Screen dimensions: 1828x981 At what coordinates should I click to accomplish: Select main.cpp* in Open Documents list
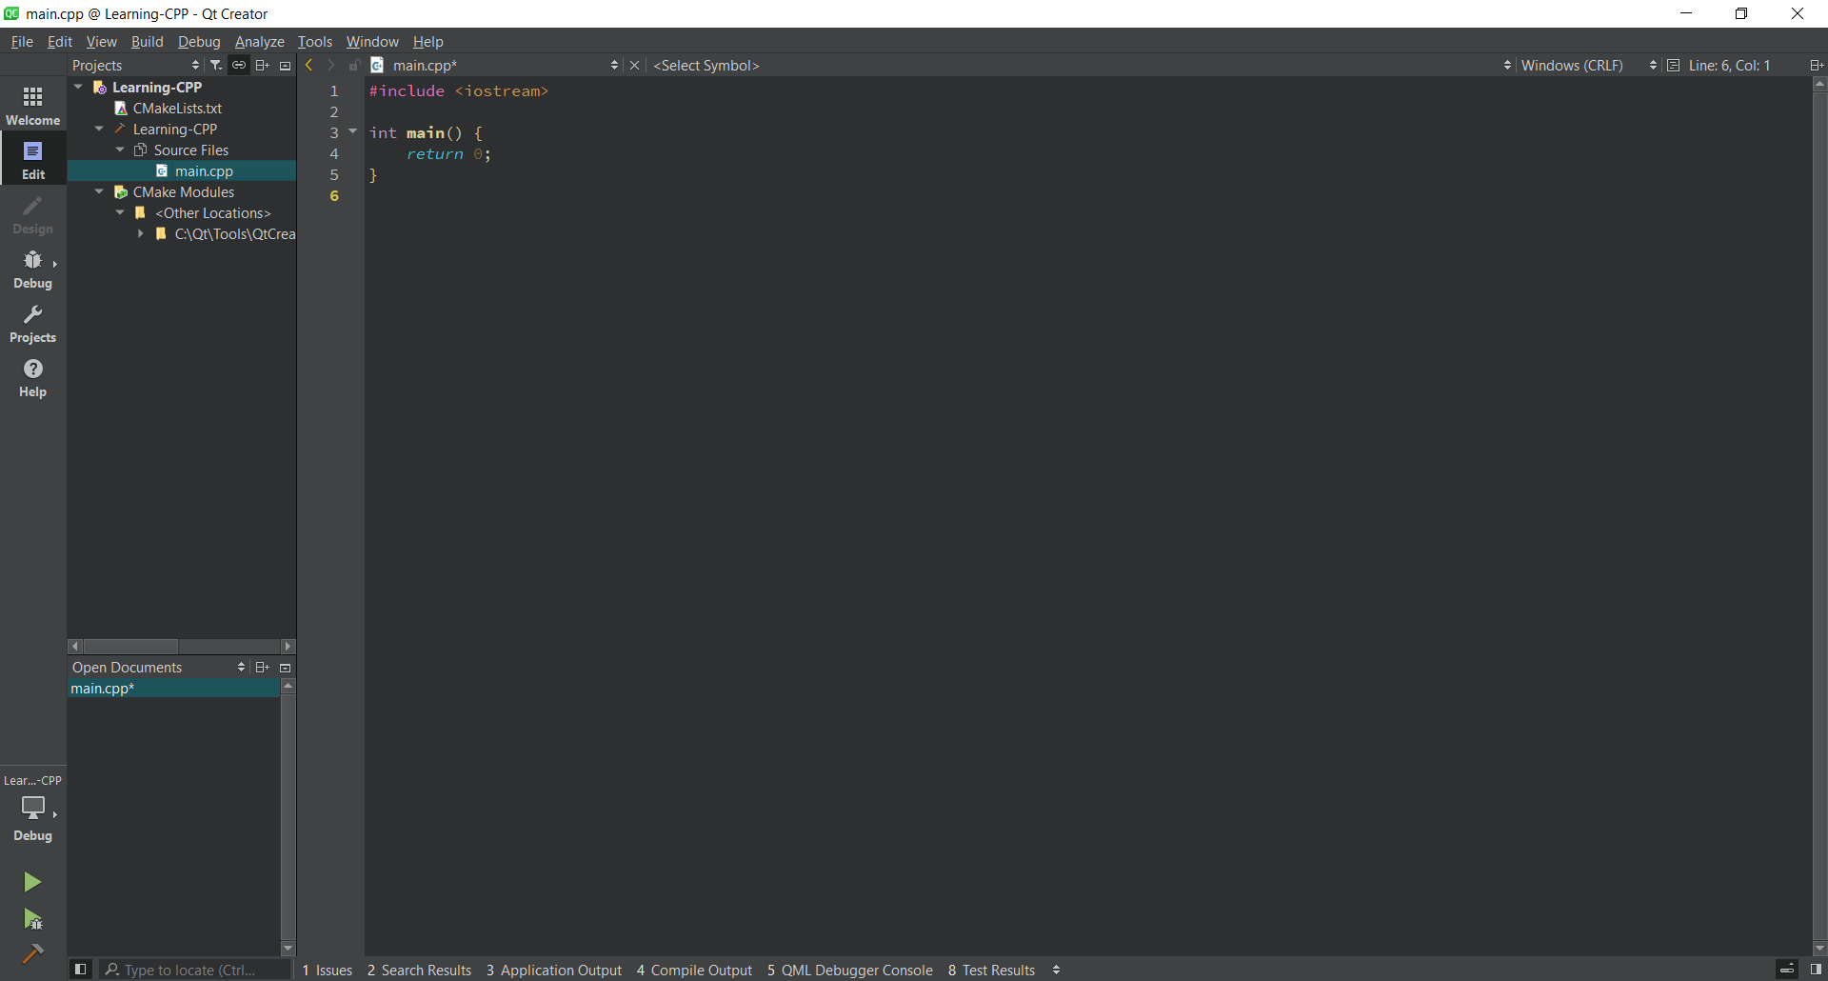click(174, 688)
